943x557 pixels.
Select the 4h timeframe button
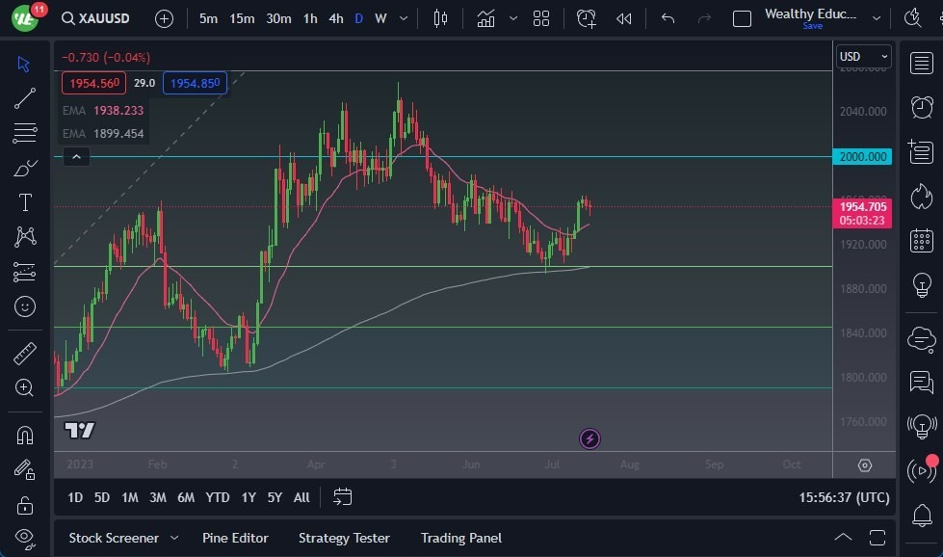point(335,18)
